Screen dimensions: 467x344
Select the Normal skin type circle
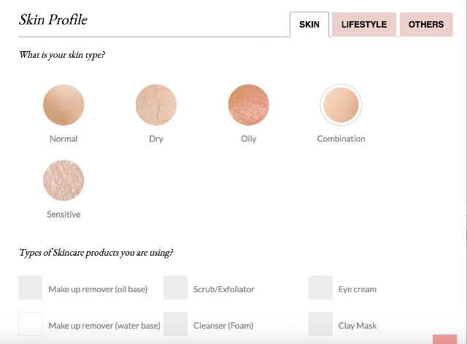[63, 104]
